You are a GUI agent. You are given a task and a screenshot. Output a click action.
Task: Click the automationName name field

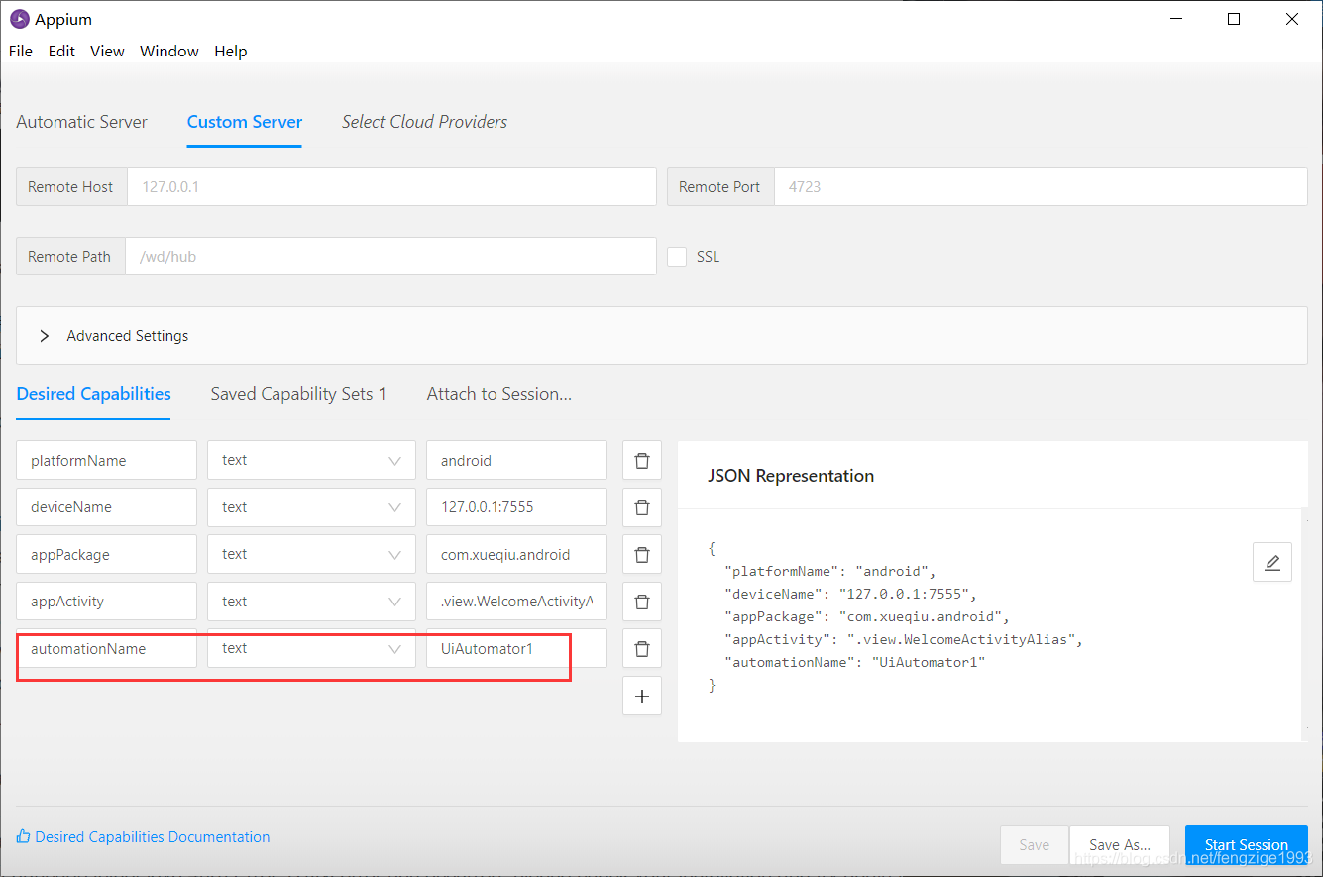click(x=107, y=649)
